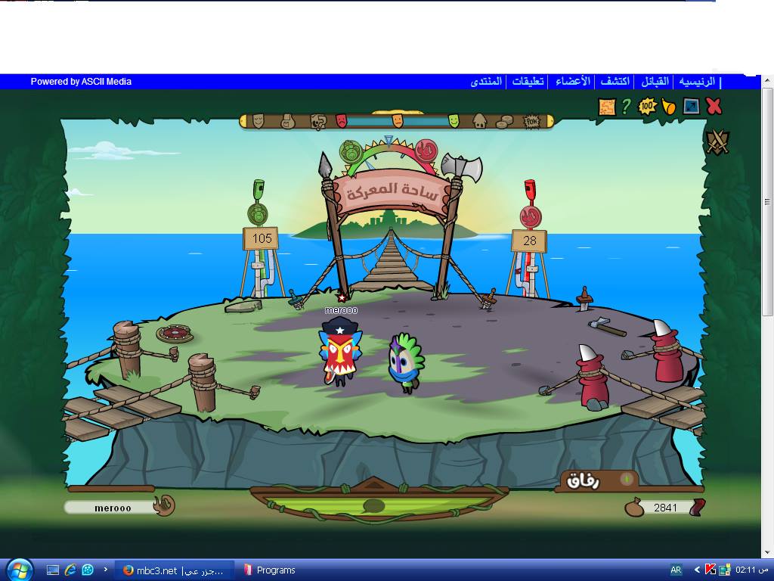Click the scrollbar down arrow
The height and width of the screenshot is (581, 774).
point(767,551)
